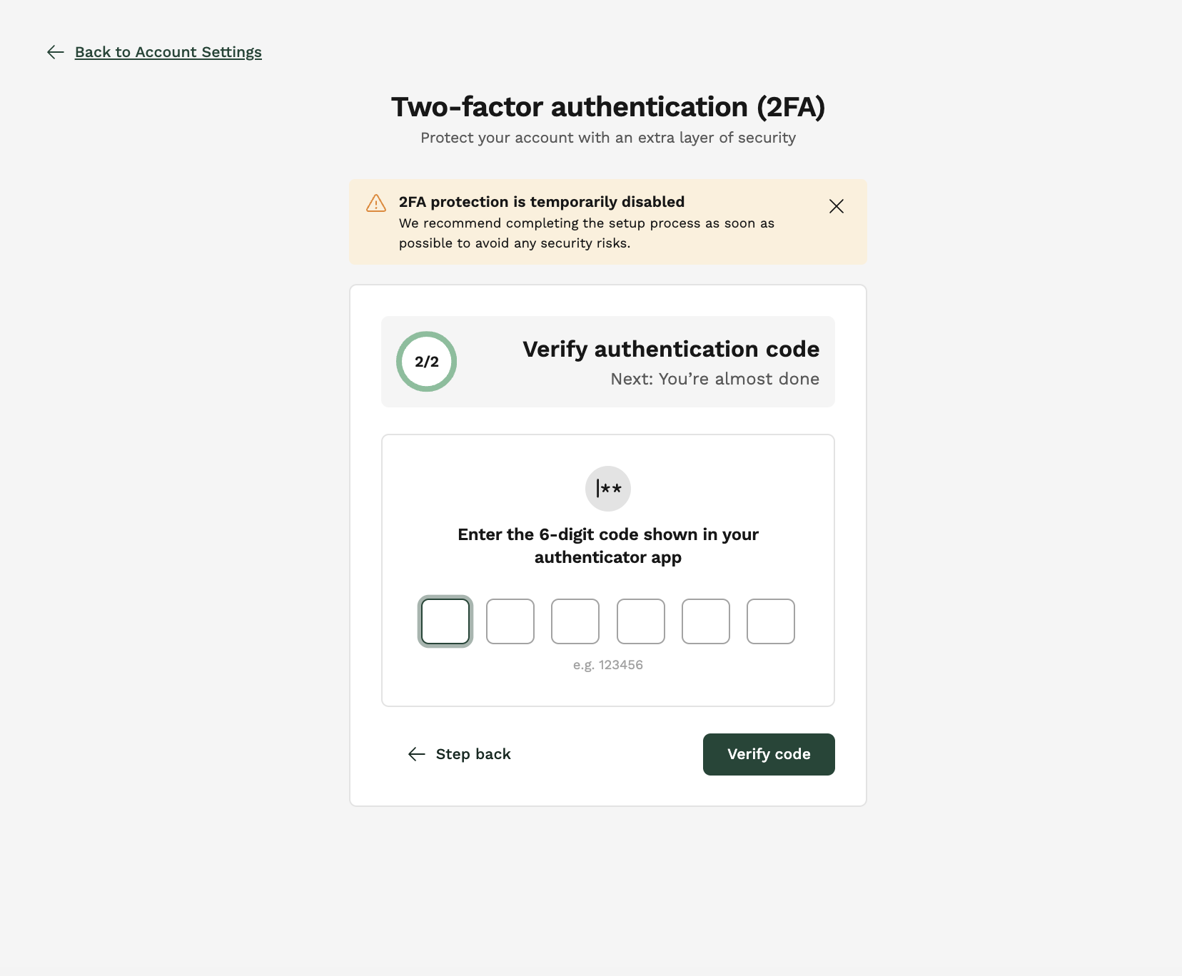Select the fourth digit code box
This screenshot has height=976, width=1182.
coord(641,621)
